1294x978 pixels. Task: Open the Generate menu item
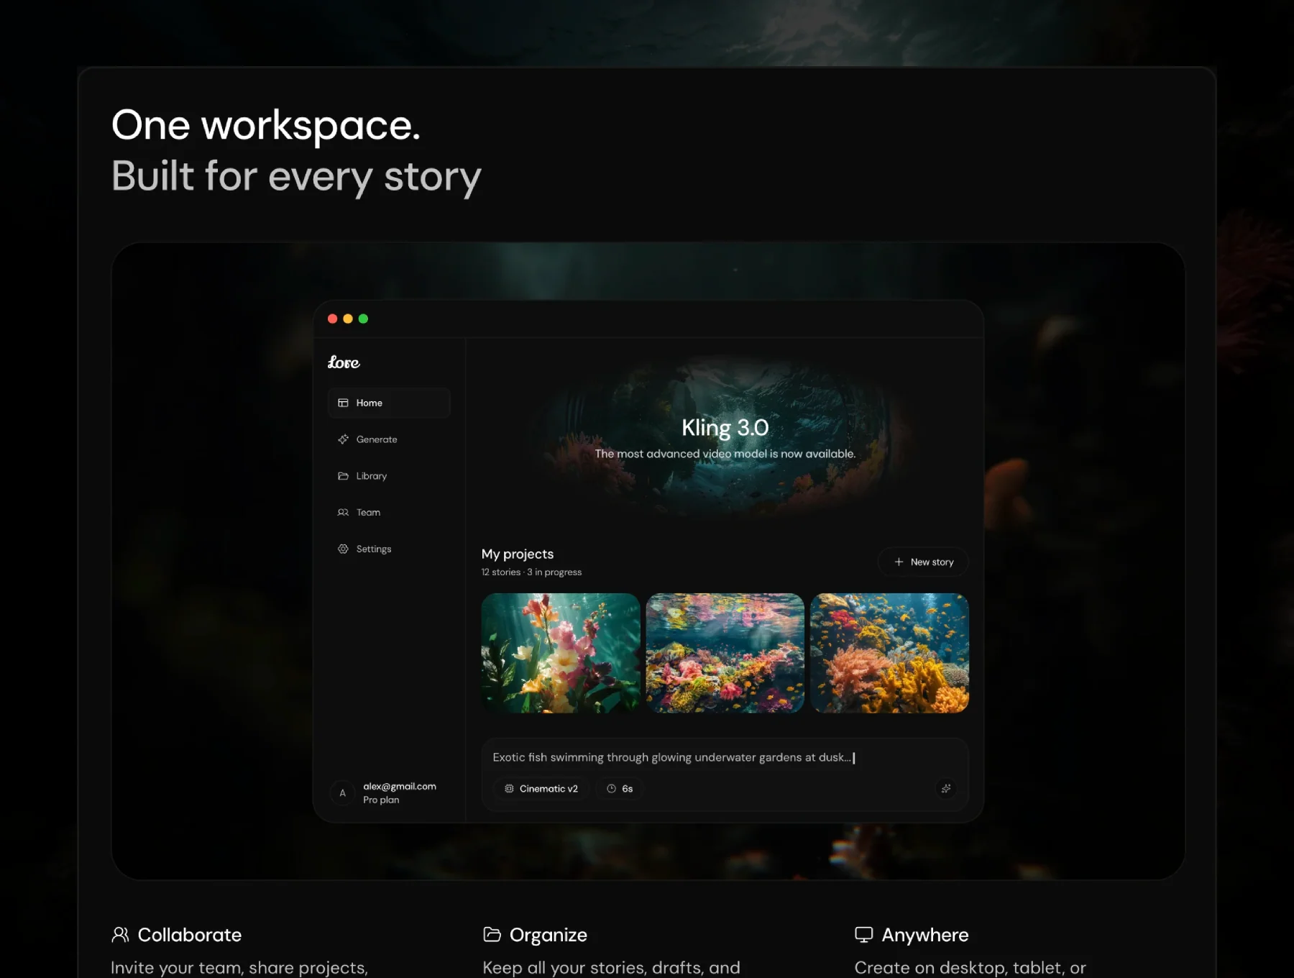click(389, 439)
